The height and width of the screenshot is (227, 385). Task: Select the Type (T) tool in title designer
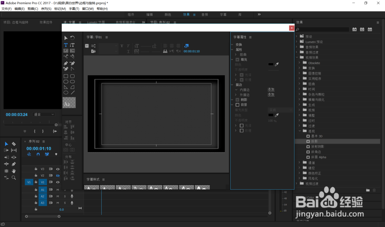pos(66,45)
